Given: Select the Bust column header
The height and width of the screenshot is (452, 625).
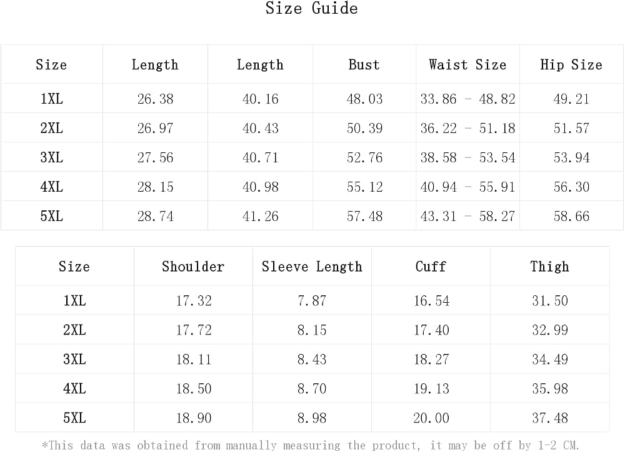Looking at the screenshot, I should click(x=364, y=64).
